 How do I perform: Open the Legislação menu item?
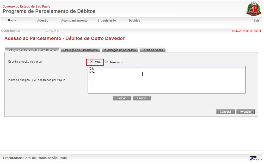pos(108,20)
